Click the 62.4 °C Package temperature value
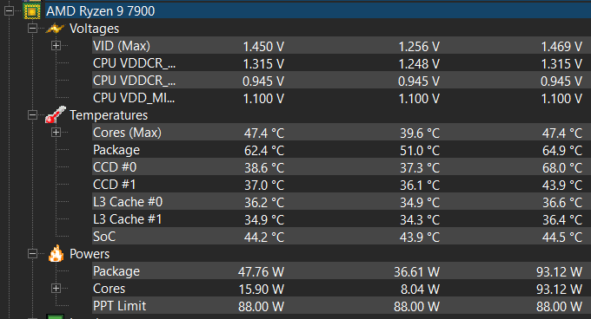Viewport: 591px width, 319px height. [264, 151]
